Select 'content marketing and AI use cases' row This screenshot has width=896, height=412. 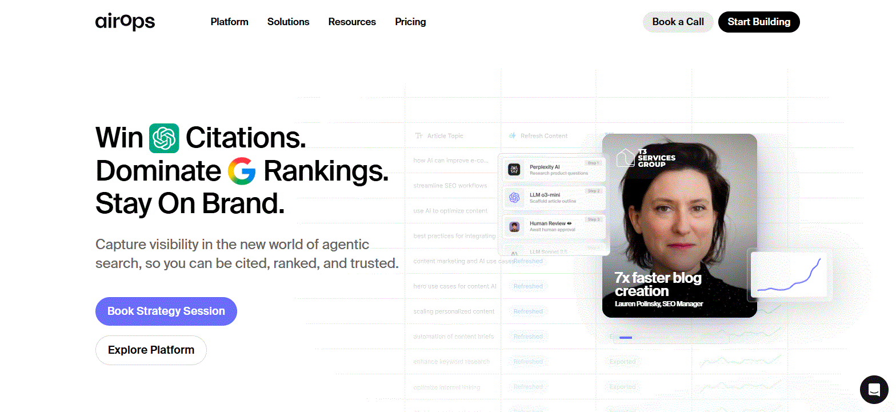463,261
